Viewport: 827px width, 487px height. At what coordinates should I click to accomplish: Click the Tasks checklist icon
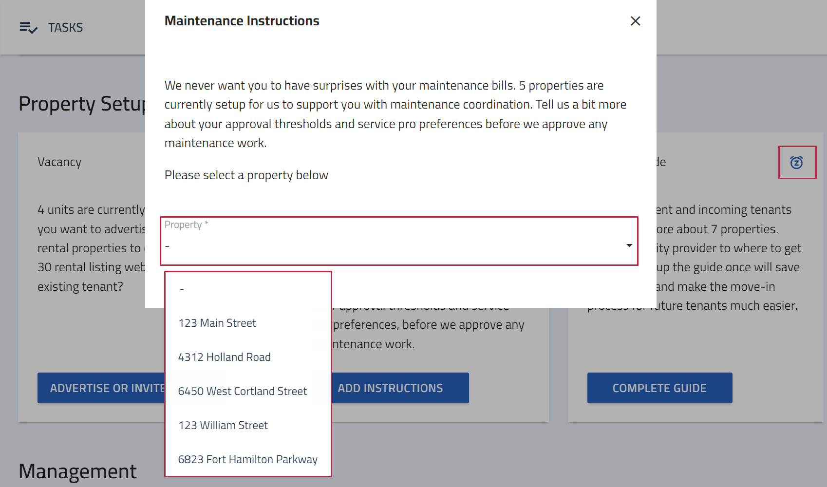28,27
